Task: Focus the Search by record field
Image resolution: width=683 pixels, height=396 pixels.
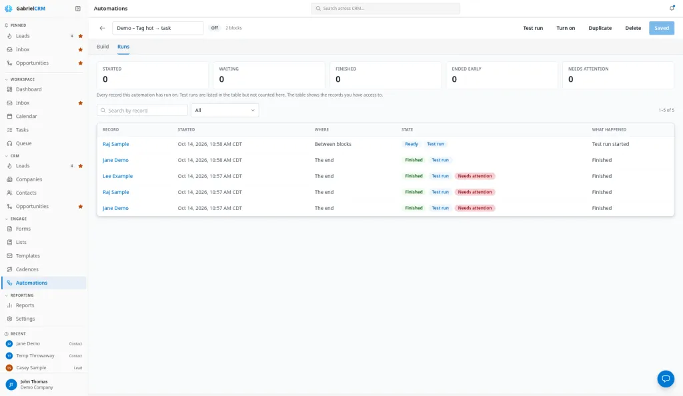Action: (143, 111)
